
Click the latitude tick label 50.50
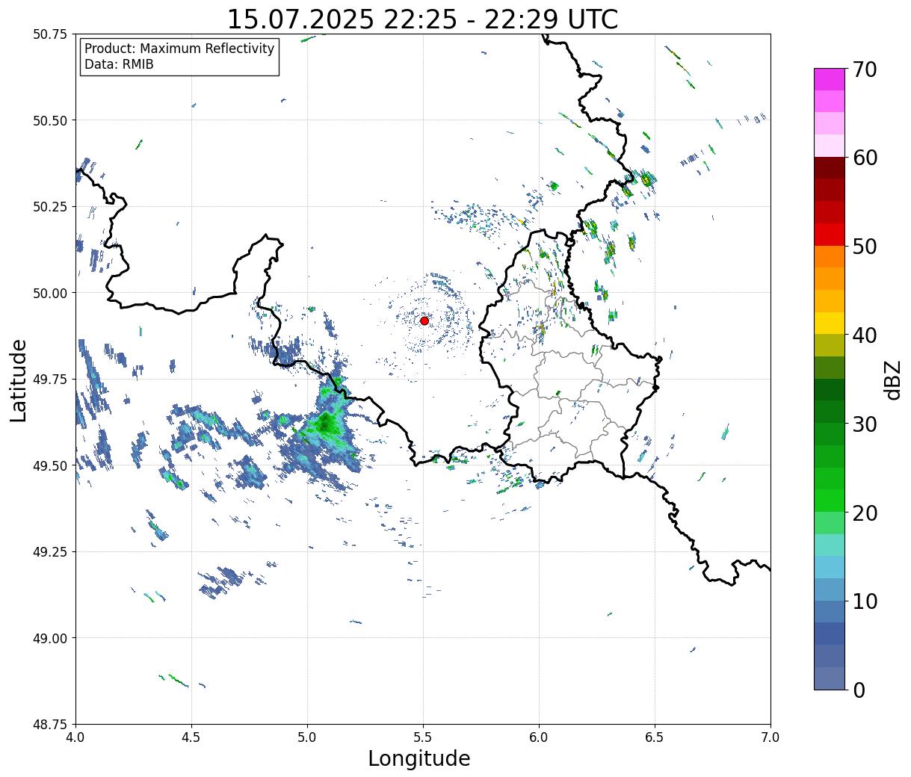point(50,120)
